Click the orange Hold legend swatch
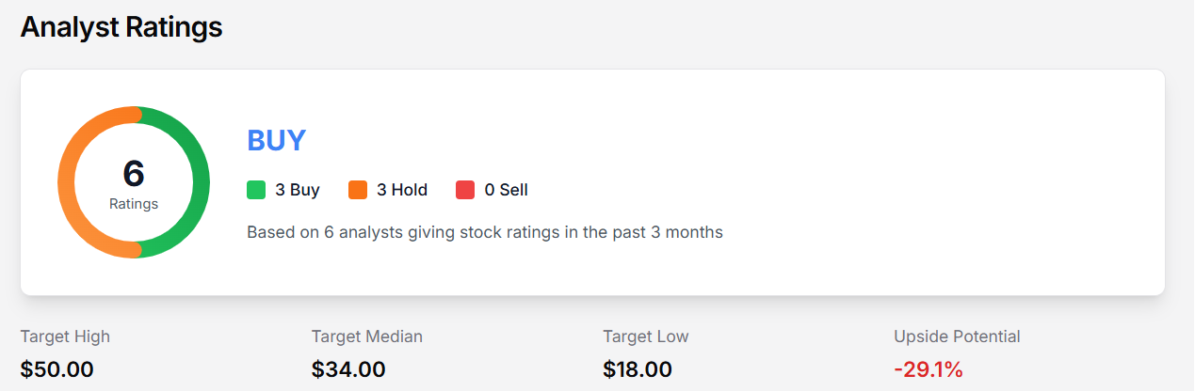 [358, 190]
